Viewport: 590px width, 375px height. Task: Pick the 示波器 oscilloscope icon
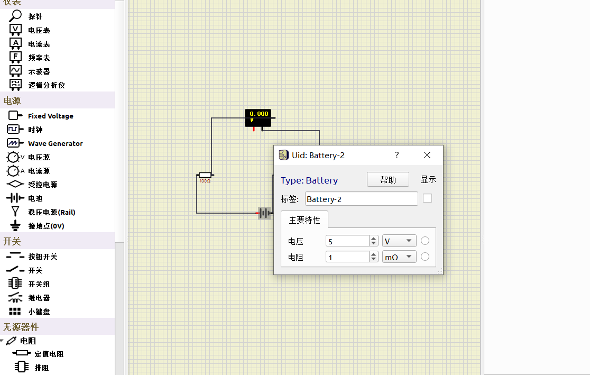tap(16, 71)
